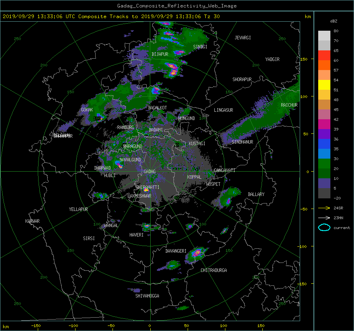Image resolution: width=354 pixels, height=331 pixels.
Task: Click the white 23MN arrow legend icon
Action: [x=324, y=218]
